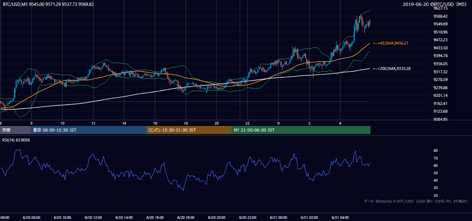Screen dimensions: 472x221
Task: Click the 40 SMA 9456.21 label
Action: tap(390, 43)
